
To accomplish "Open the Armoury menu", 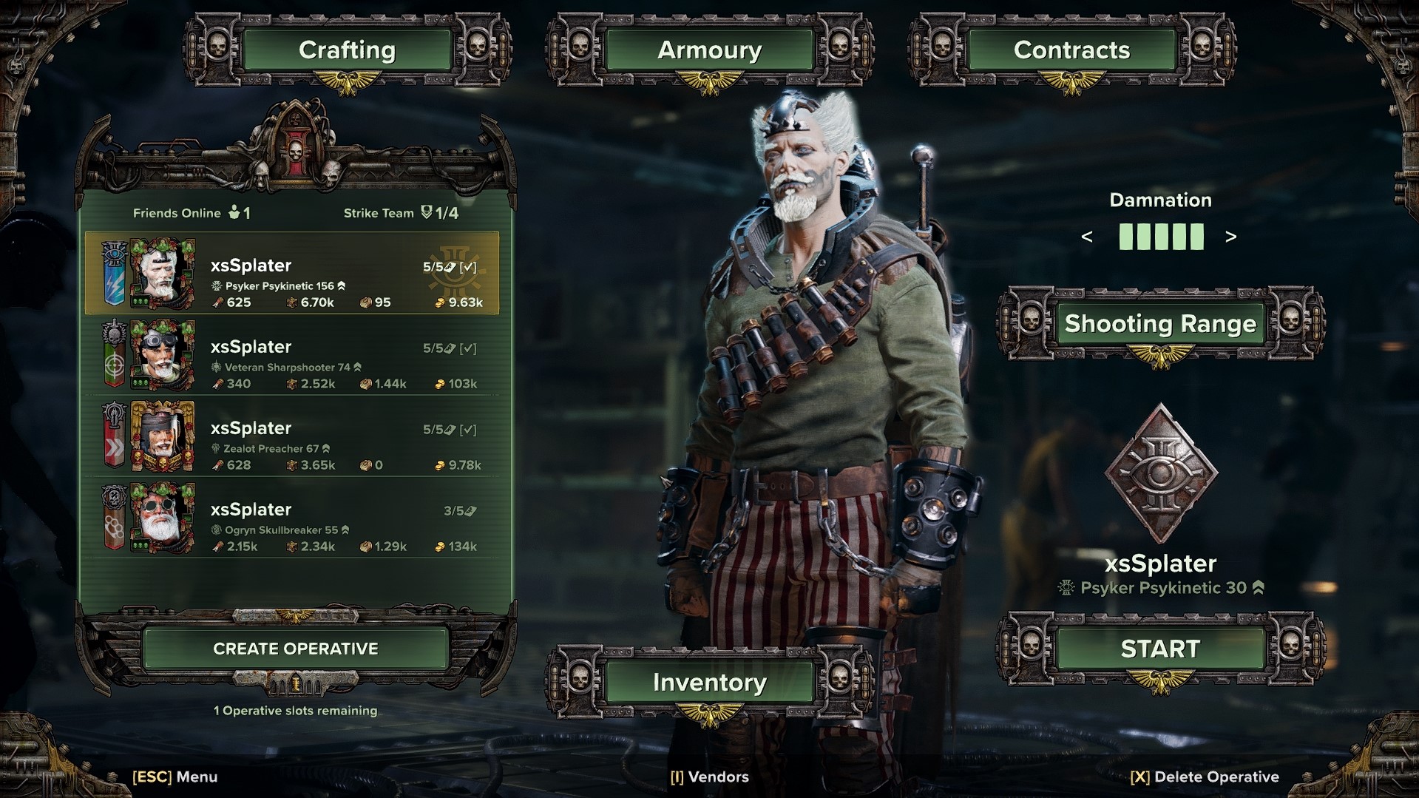I will (x=709, y=50).
